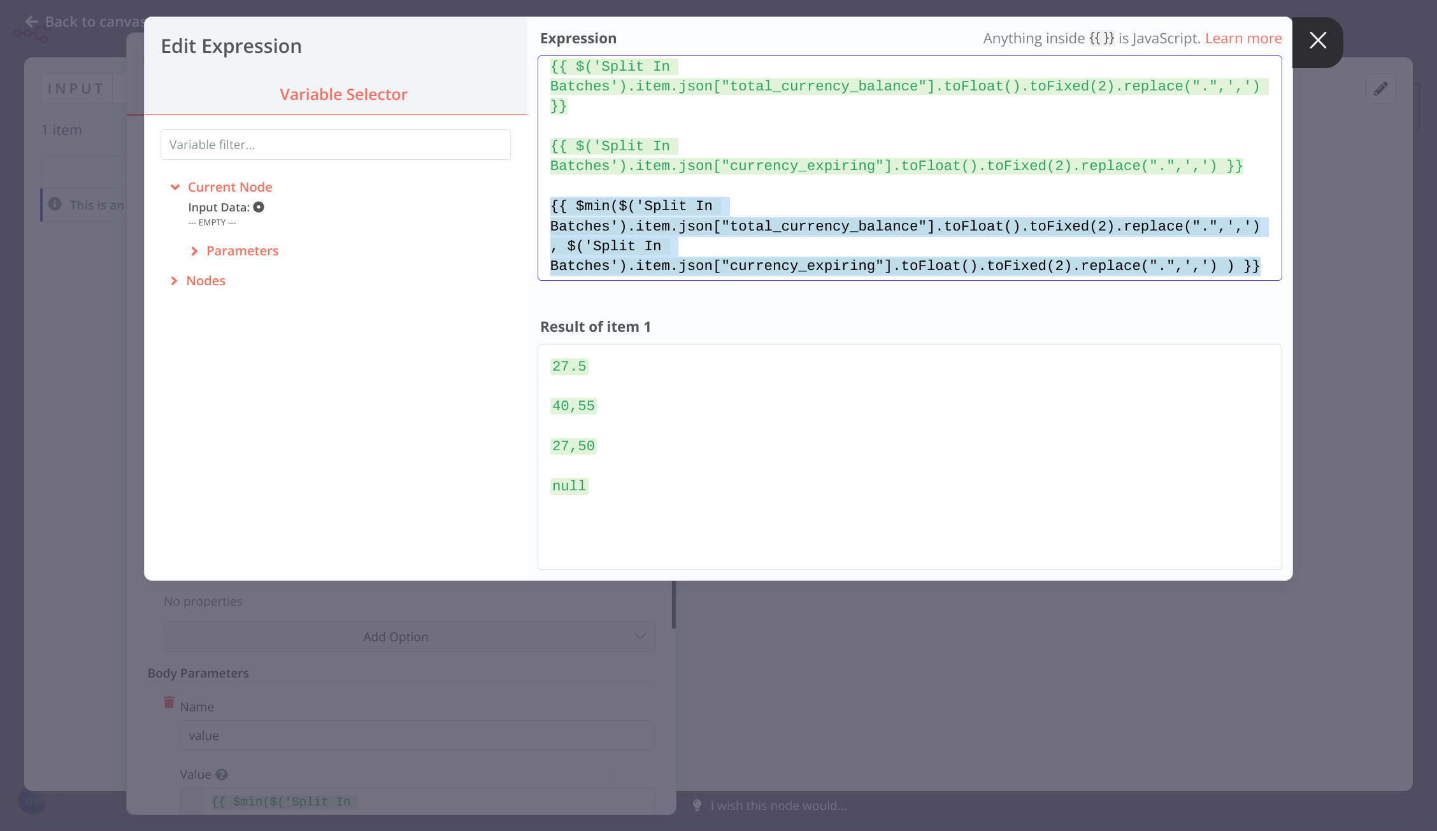Collapse the Current Node section
Viewport: 1437px width, 831px height.
[x=175, y=187]
